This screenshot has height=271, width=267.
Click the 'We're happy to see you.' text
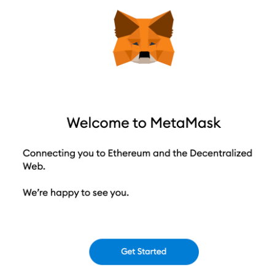tap(76, 193)
